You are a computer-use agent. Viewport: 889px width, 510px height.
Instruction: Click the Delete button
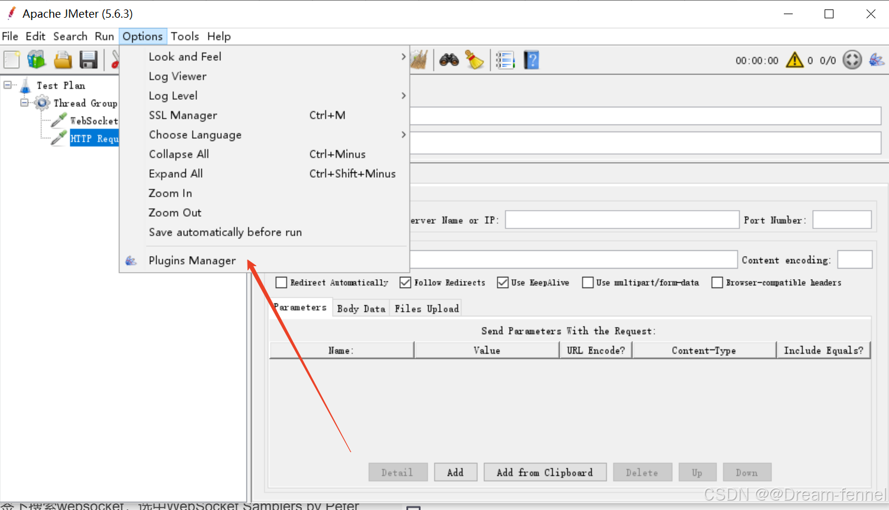click(x=642, y=472)
